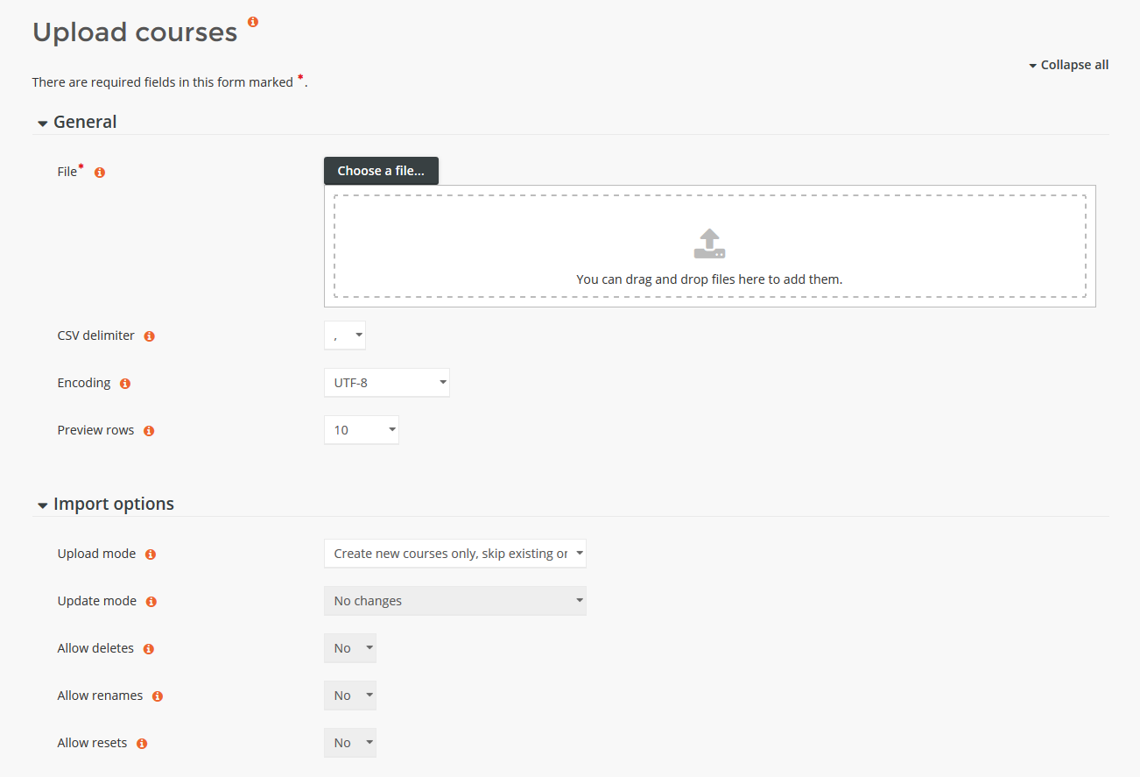Image resolution: width=1140 pixels, height=777 pixels.
Task: Collapse the General section
Action: pyautogui.click(x=84, y=123)
